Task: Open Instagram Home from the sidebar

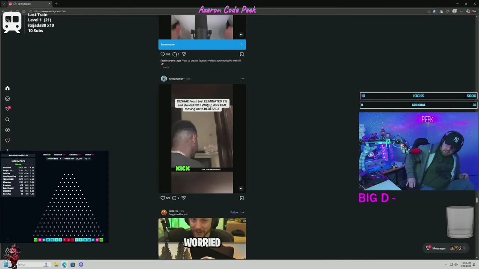Action: [x=7, y=88]
